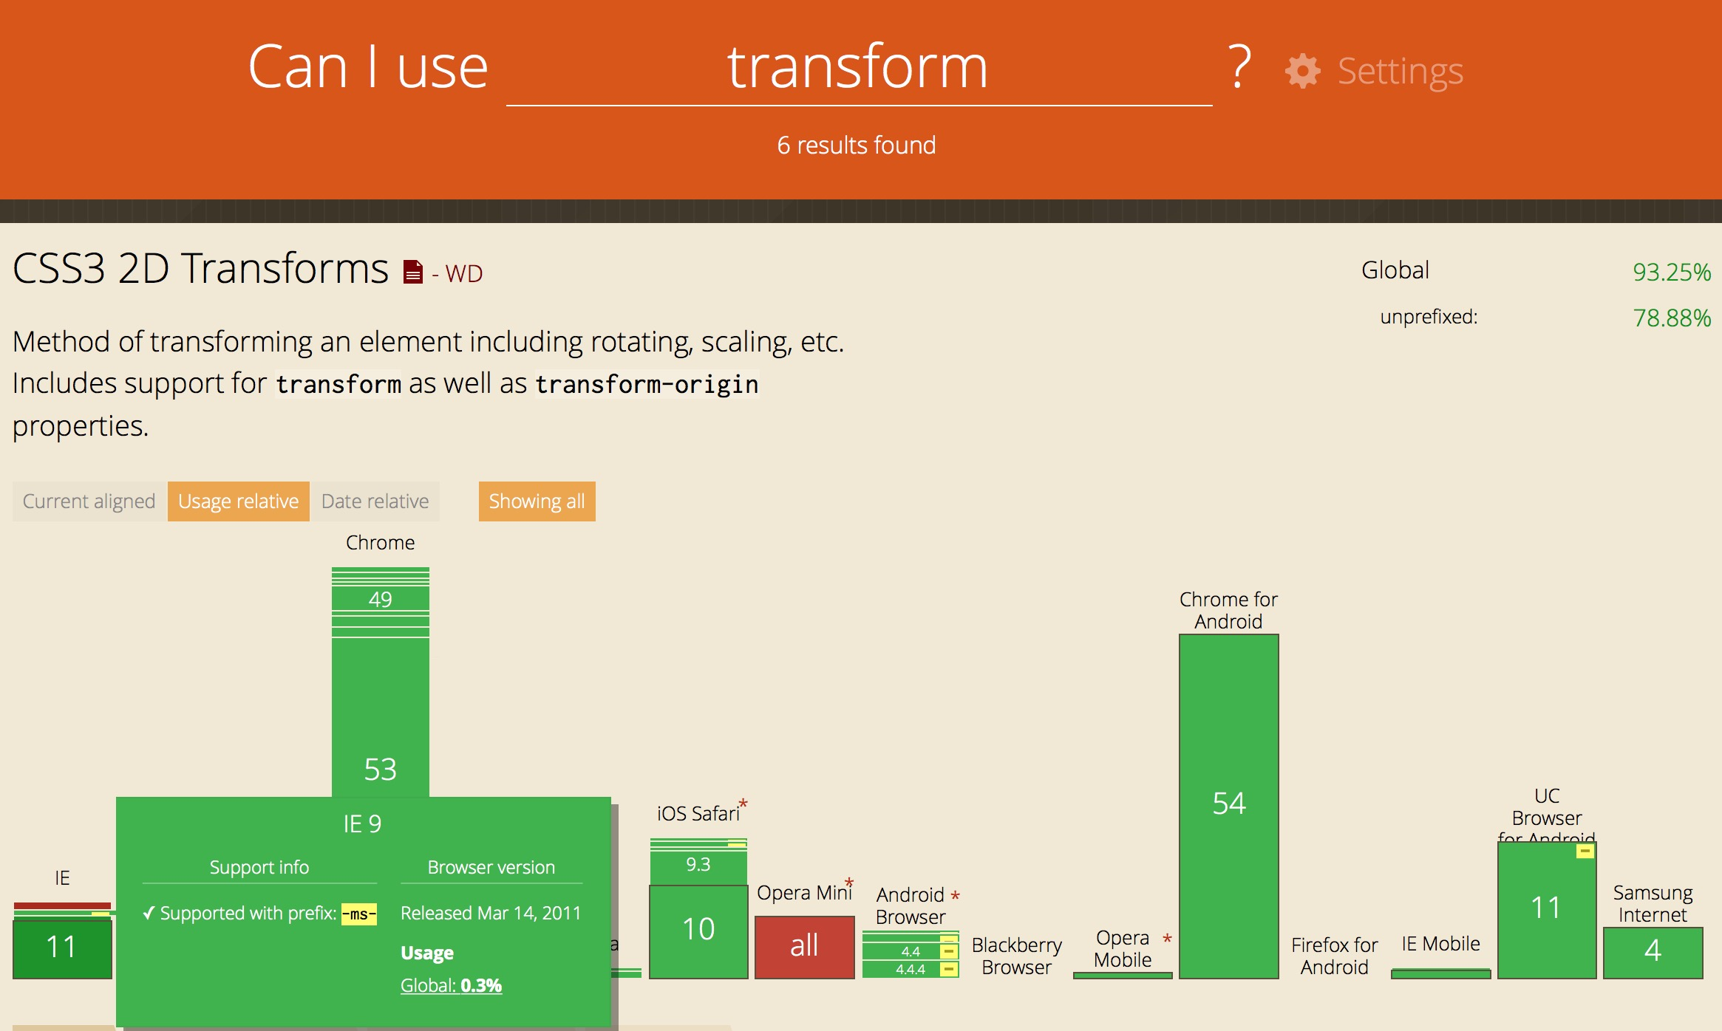Click Opera Mini red asterisk note
Screen dimensions: 1722x1031
point(849,882)
